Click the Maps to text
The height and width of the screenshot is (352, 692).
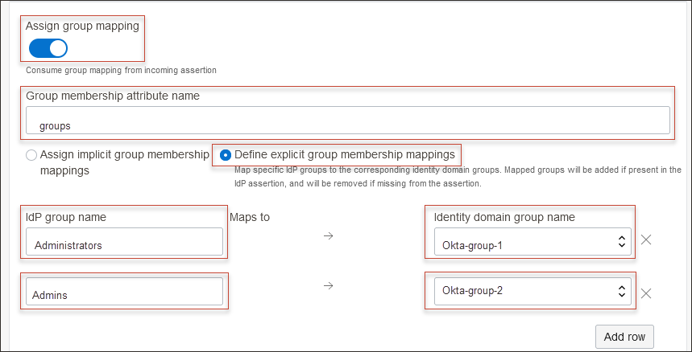(250, 217)
